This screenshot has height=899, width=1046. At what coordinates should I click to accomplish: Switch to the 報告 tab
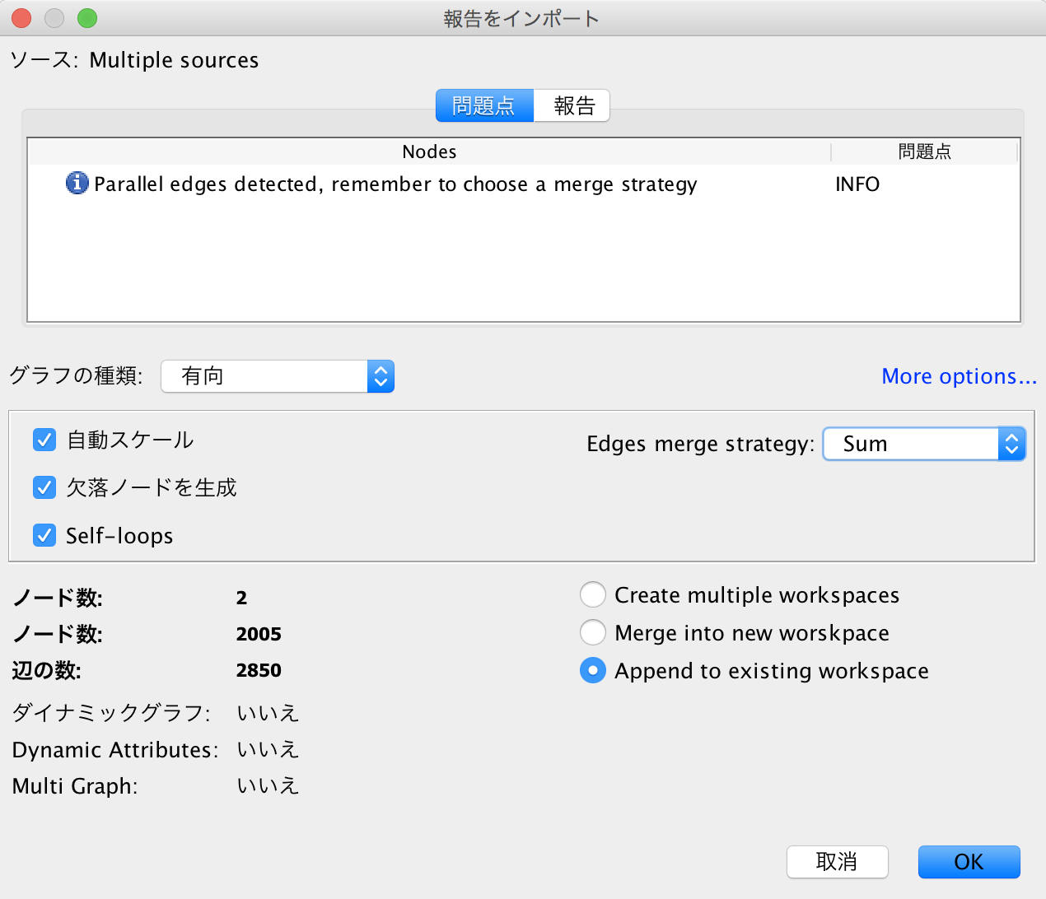[573, 106]
